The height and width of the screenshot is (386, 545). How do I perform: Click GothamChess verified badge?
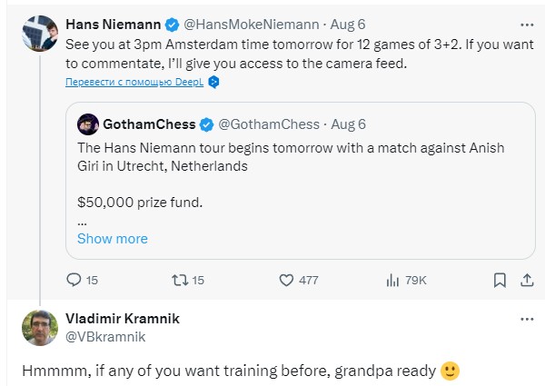(206, 124)
